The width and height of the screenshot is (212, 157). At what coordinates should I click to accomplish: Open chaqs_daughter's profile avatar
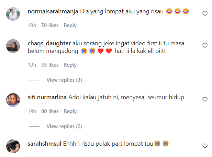tap(13, 46)
